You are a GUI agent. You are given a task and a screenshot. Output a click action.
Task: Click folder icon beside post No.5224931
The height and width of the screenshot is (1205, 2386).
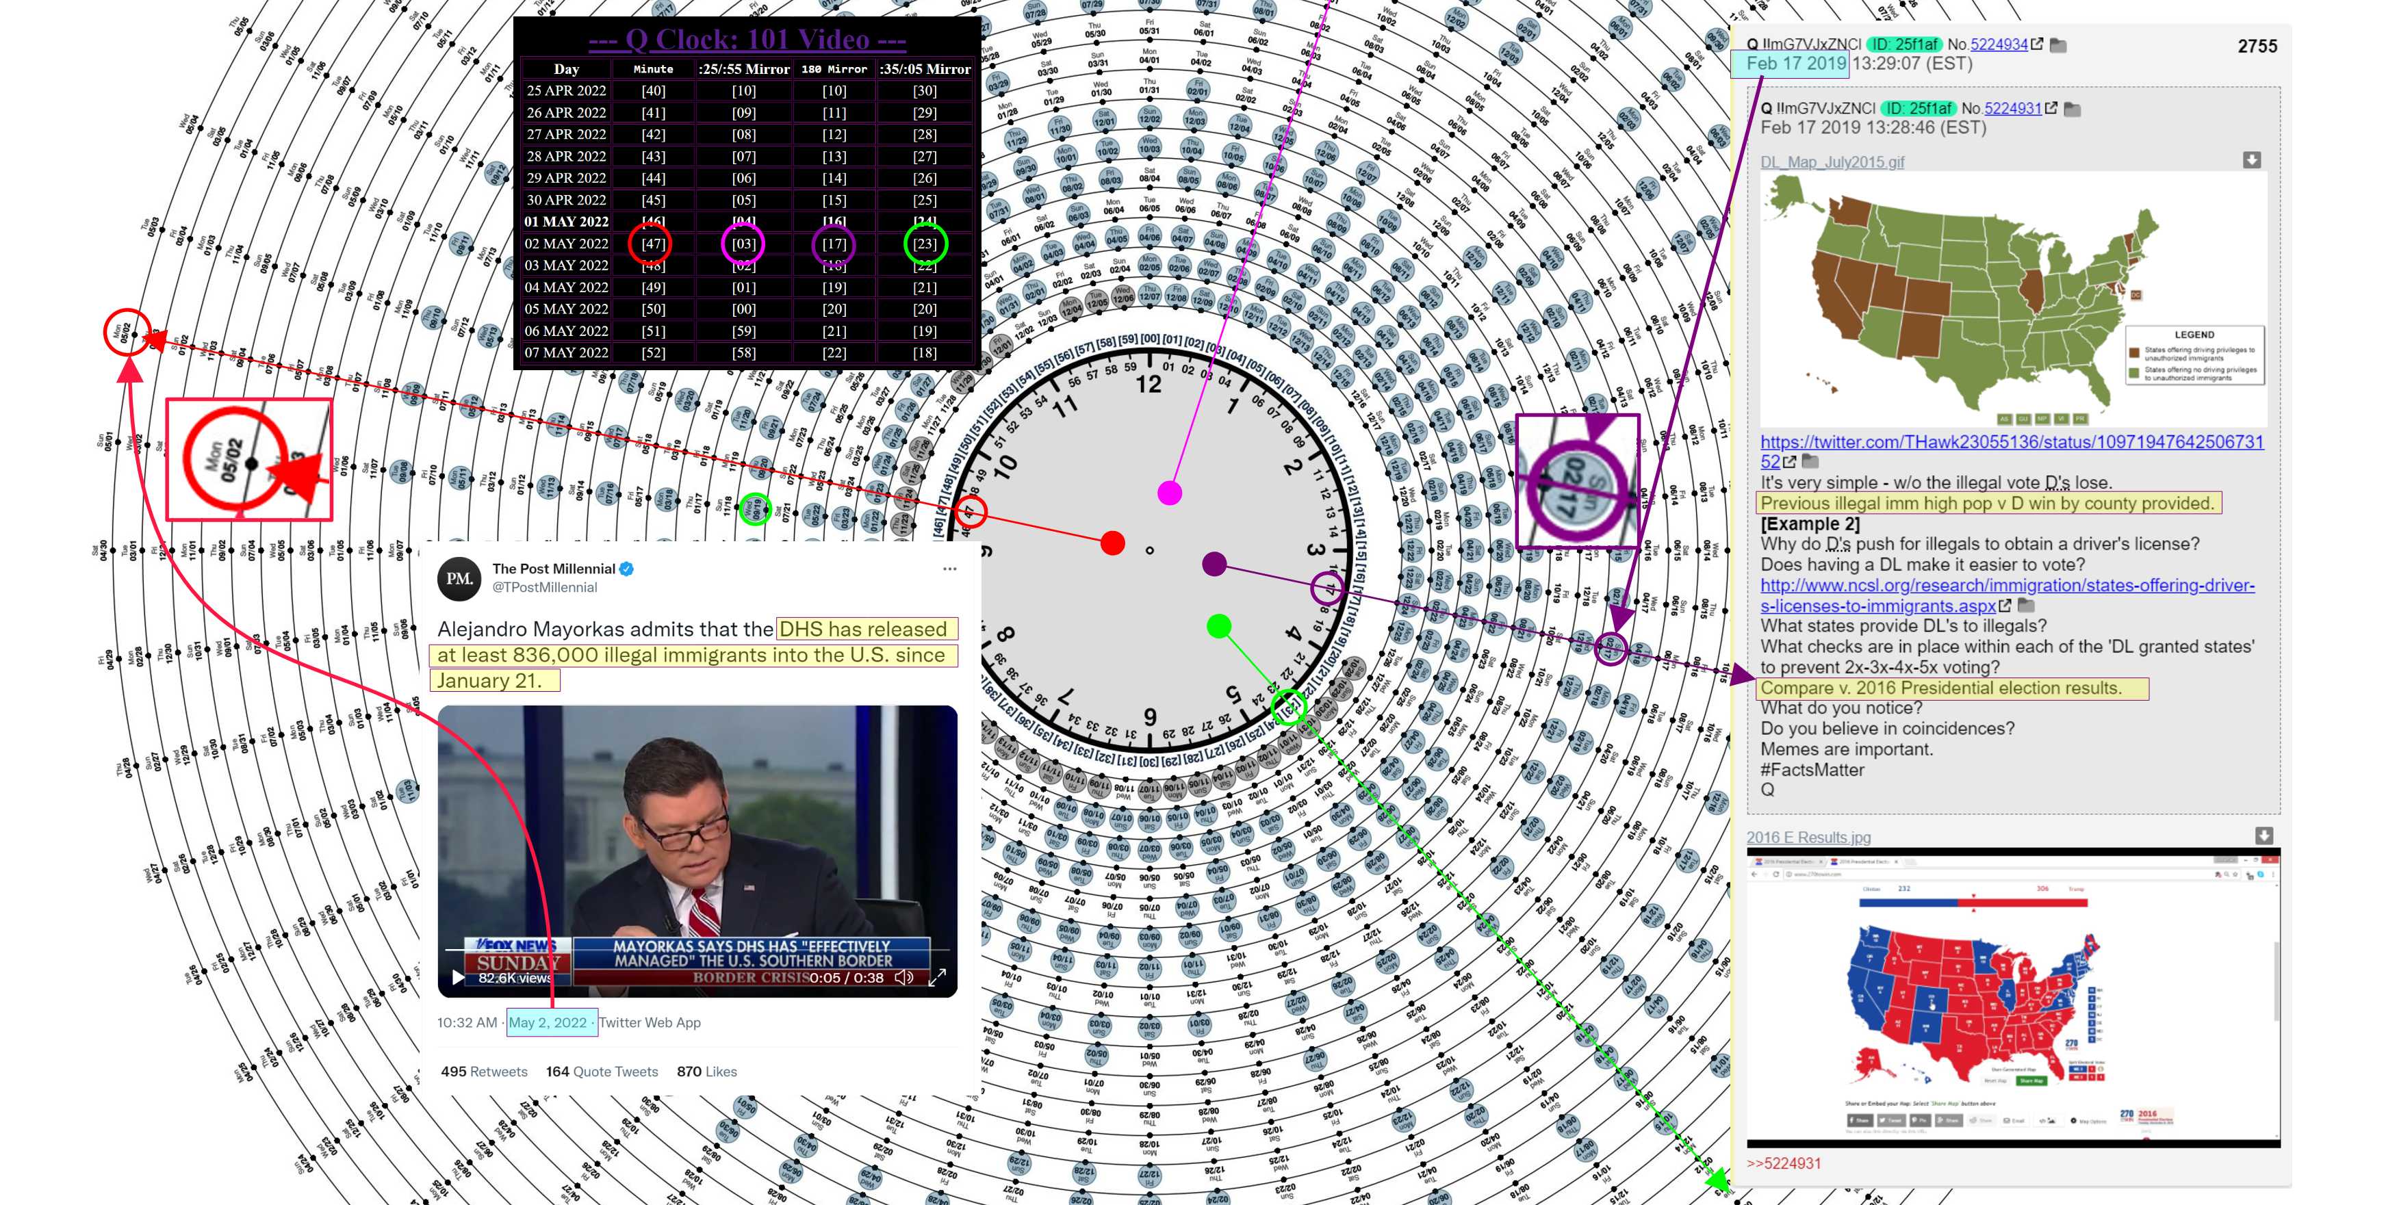tap(2073, 109)
